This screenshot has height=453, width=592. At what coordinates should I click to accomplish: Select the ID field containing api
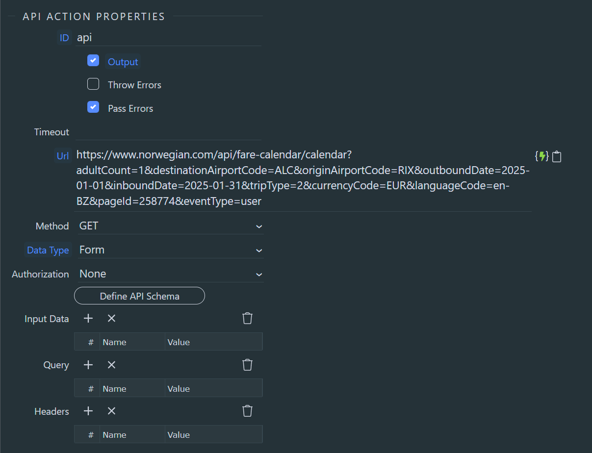pyautogui.click(x=167, y=37)
